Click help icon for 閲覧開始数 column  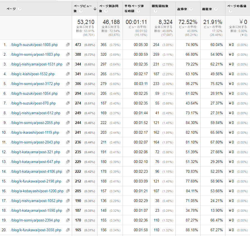(x=155, y=11)
